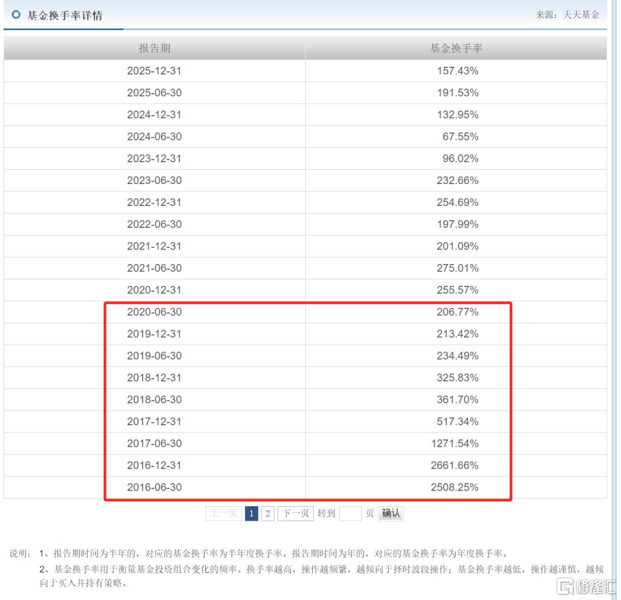Select the 275.01% turnover value
This screenshot has width=621, height=600.
pos(458,268)
